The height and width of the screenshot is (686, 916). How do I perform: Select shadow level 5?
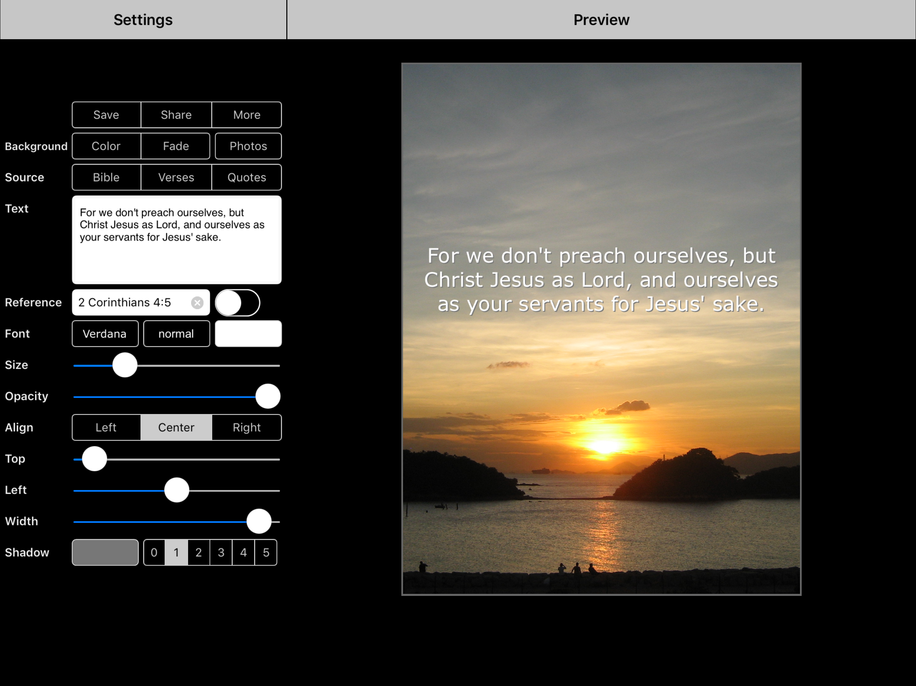(266, 552)
